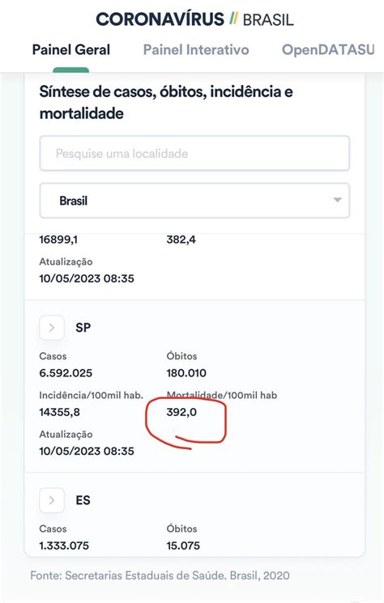
Task: Open the OpenDATASUS tab
Action: click(328, 49)
